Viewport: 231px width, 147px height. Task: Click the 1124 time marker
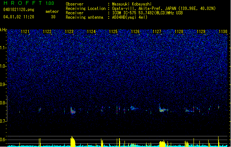point(91,32)
